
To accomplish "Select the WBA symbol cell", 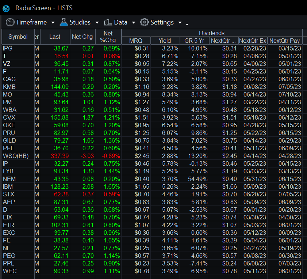I will 18,110.
